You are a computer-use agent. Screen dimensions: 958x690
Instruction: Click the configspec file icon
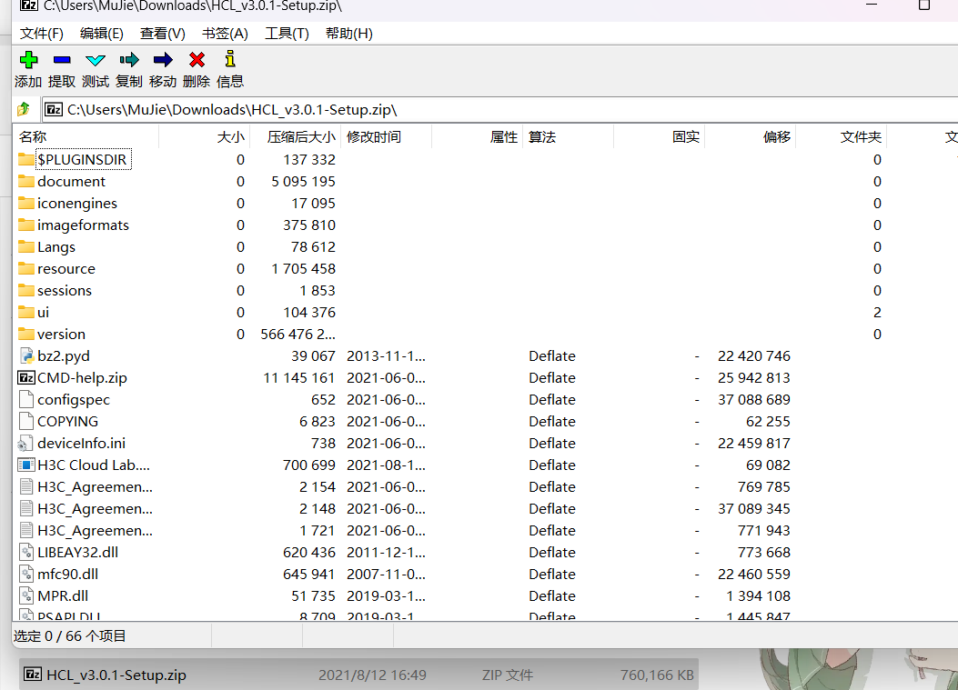click(26, 399)
